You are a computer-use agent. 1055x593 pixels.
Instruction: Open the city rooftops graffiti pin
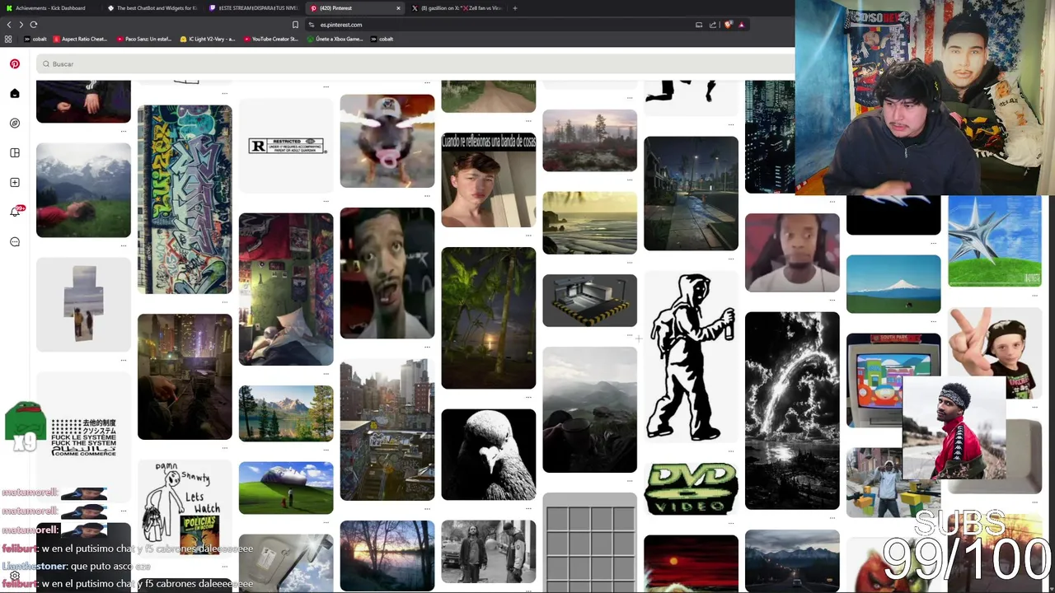pos(387,429)
